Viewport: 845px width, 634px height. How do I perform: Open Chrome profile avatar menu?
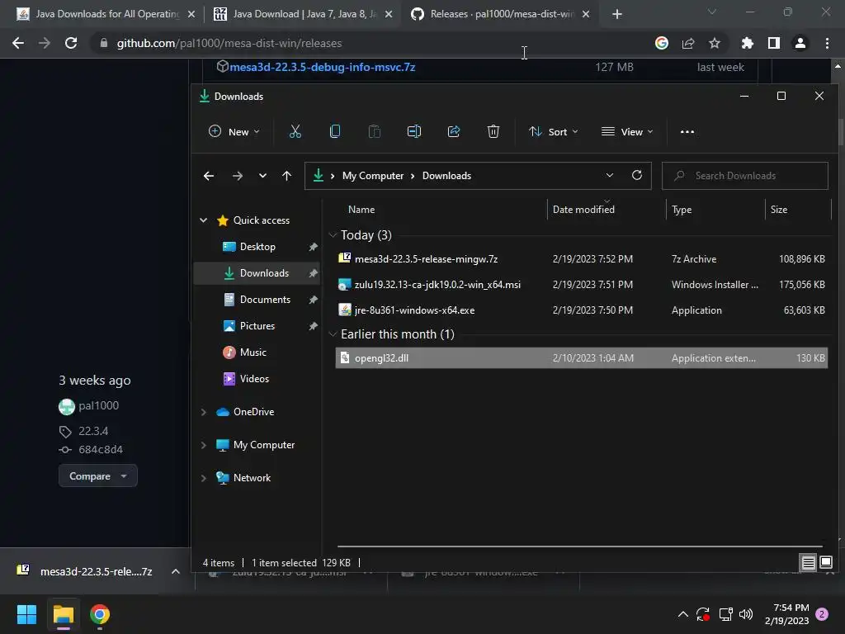800,43
